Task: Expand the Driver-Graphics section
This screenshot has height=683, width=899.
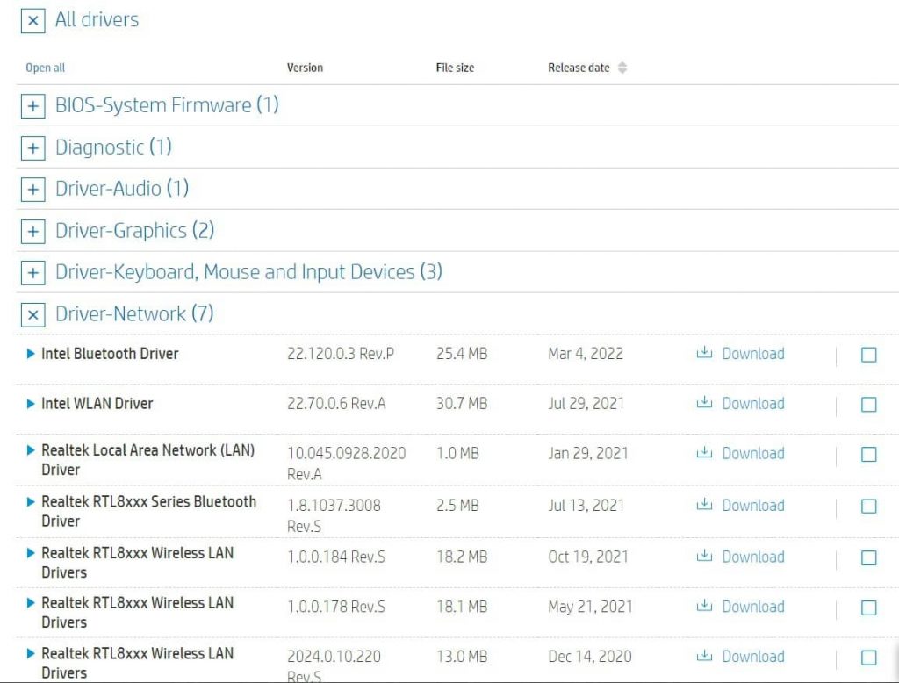Action: coord(32,231)
